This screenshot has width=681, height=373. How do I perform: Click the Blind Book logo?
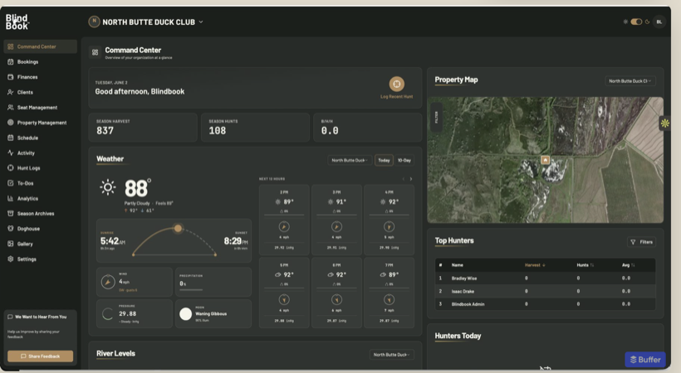point(17,22)
